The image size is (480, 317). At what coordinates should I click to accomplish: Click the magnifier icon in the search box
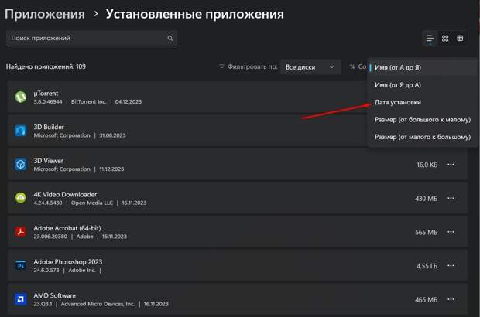[x=170, y=39]
